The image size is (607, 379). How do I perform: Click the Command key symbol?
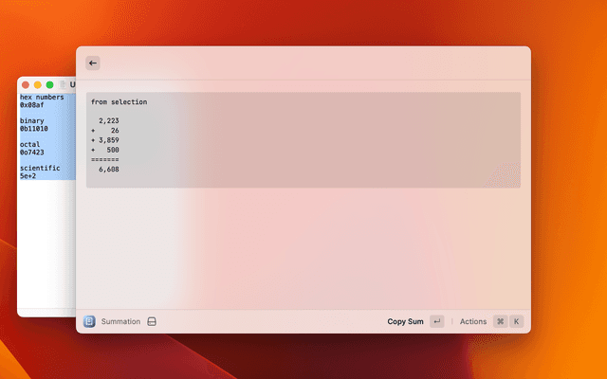[x=500, y=321]
